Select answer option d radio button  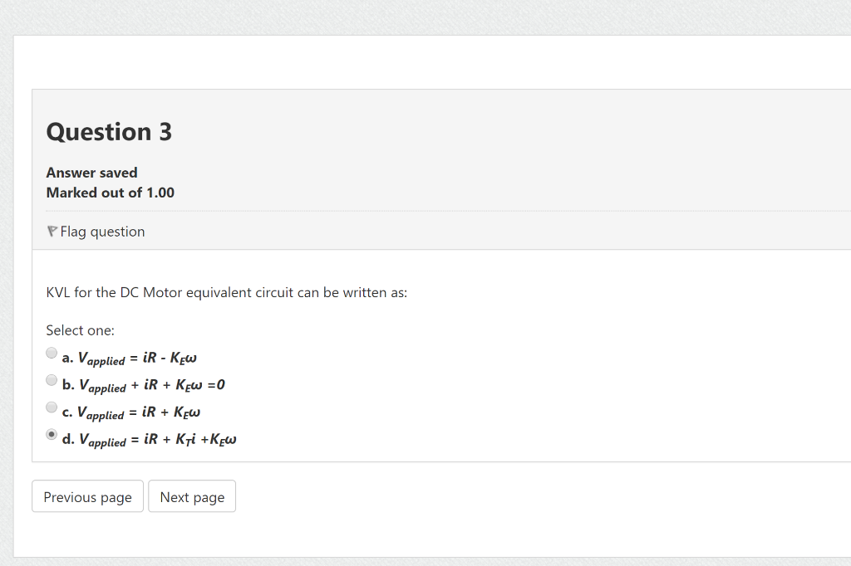point(51,434)
